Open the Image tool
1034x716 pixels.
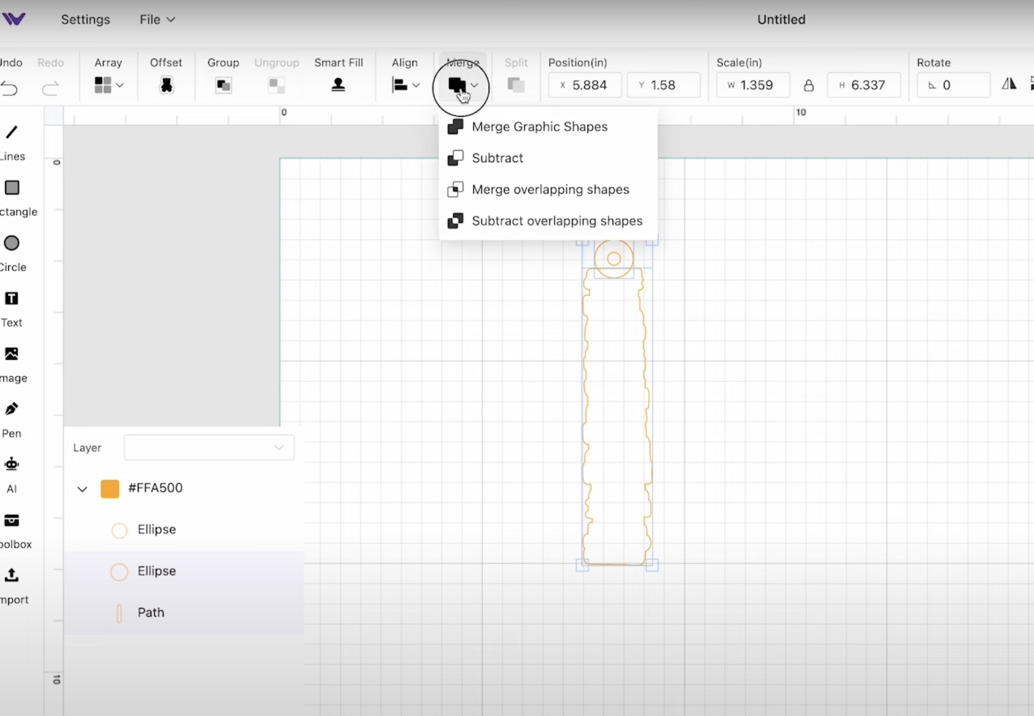[x=11, y=354]
